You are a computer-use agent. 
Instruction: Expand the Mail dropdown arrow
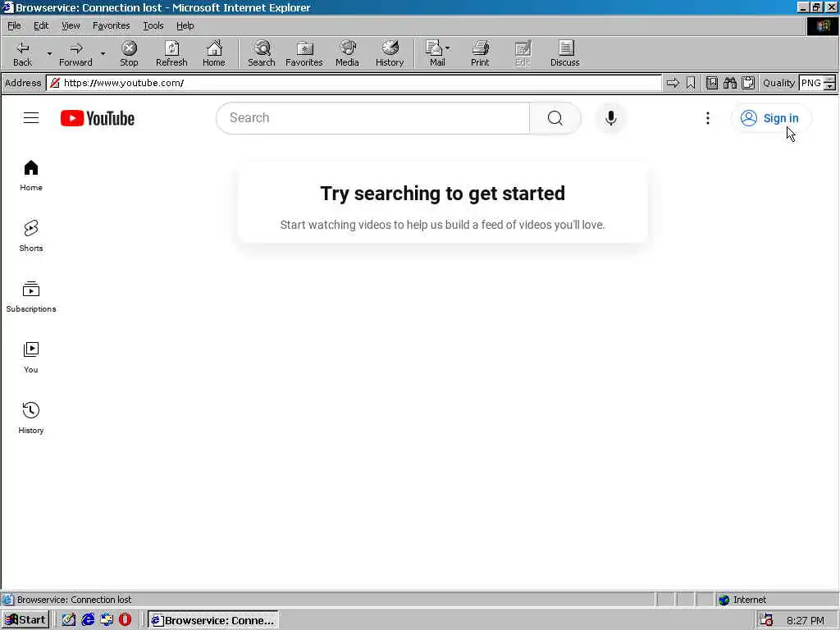pos(448,48)
